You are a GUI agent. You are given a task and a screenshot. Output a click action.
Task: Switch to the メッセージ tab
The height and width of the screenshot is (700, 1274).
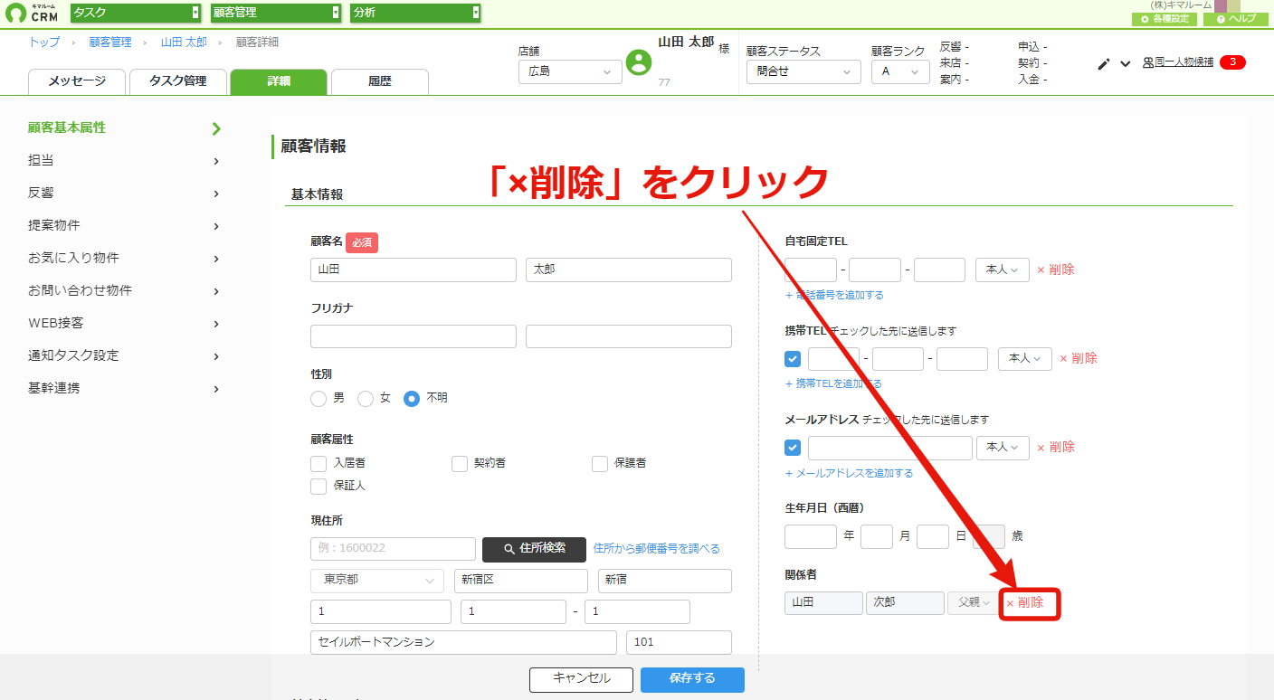77,81
